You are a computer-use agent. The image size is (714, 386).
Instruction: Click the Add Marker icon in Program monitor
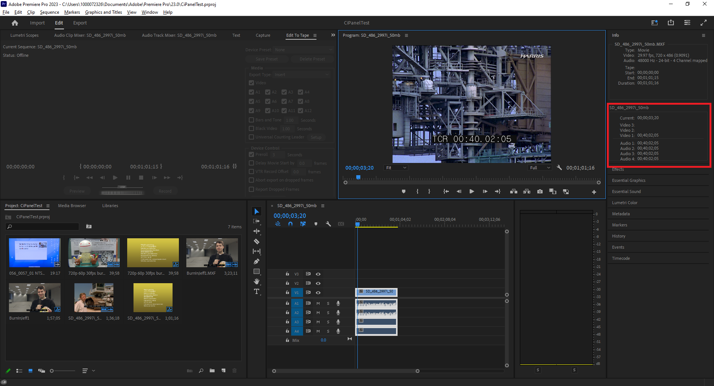(x=403, y=192)
